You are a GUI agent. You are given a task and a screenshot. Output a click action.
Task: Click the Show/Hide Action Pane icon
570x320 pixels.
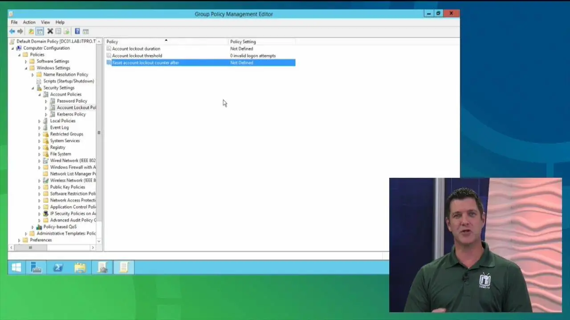coord(85,32)
